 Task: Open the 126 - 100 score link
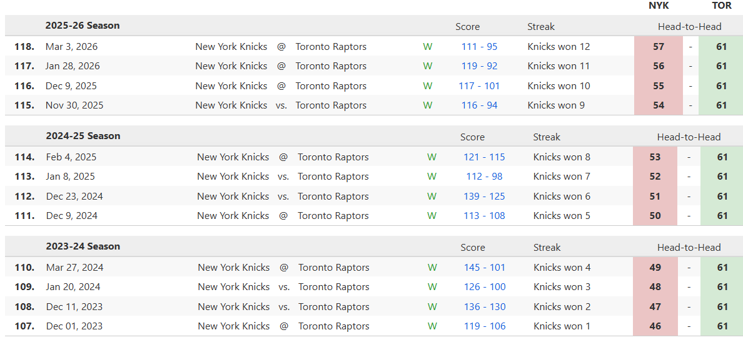coord(485,287)
